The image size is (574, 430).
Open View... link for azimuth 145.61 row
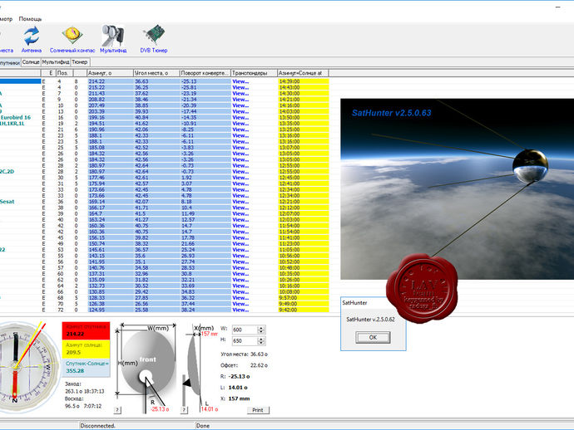240,250
